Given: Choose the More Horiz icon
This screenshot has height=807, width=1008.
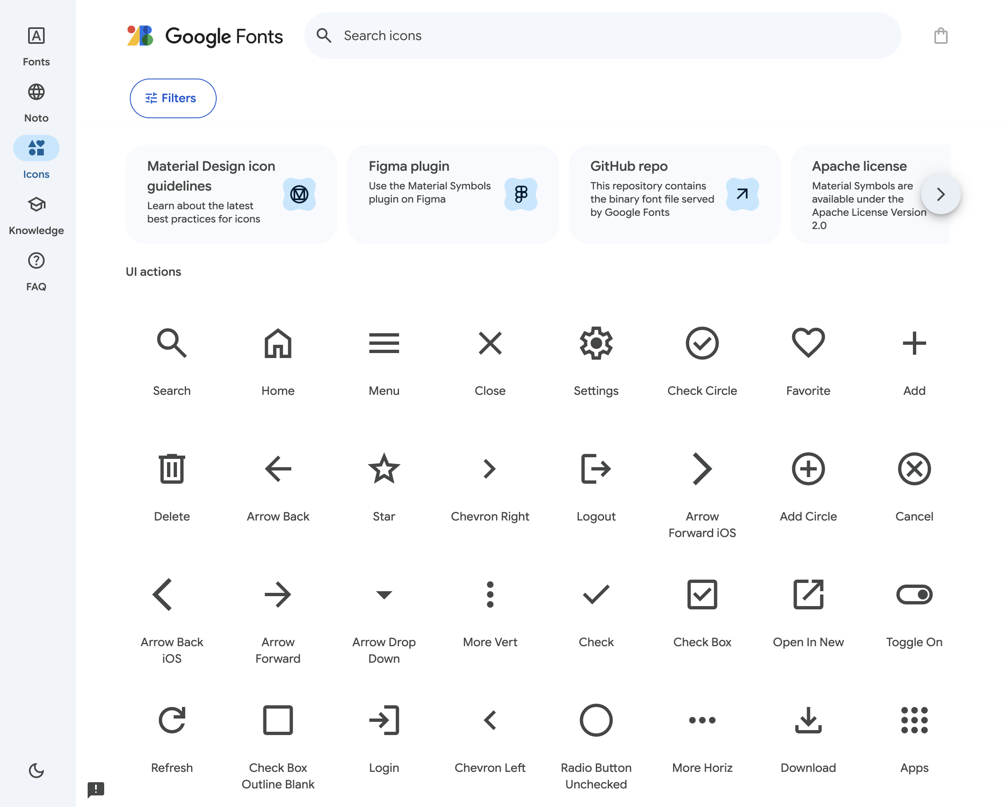Looking at the screenshot, I should [x=702, y=720].
